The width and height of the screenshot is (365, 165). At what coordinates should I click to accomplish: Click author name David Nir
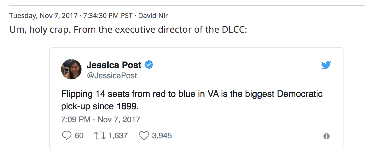(x=153, y=16)
